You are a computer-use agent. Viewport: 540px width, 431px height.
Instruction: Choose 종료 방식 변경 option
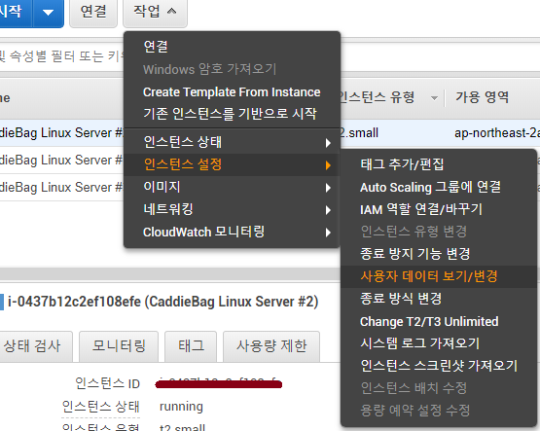pos(439,299)
